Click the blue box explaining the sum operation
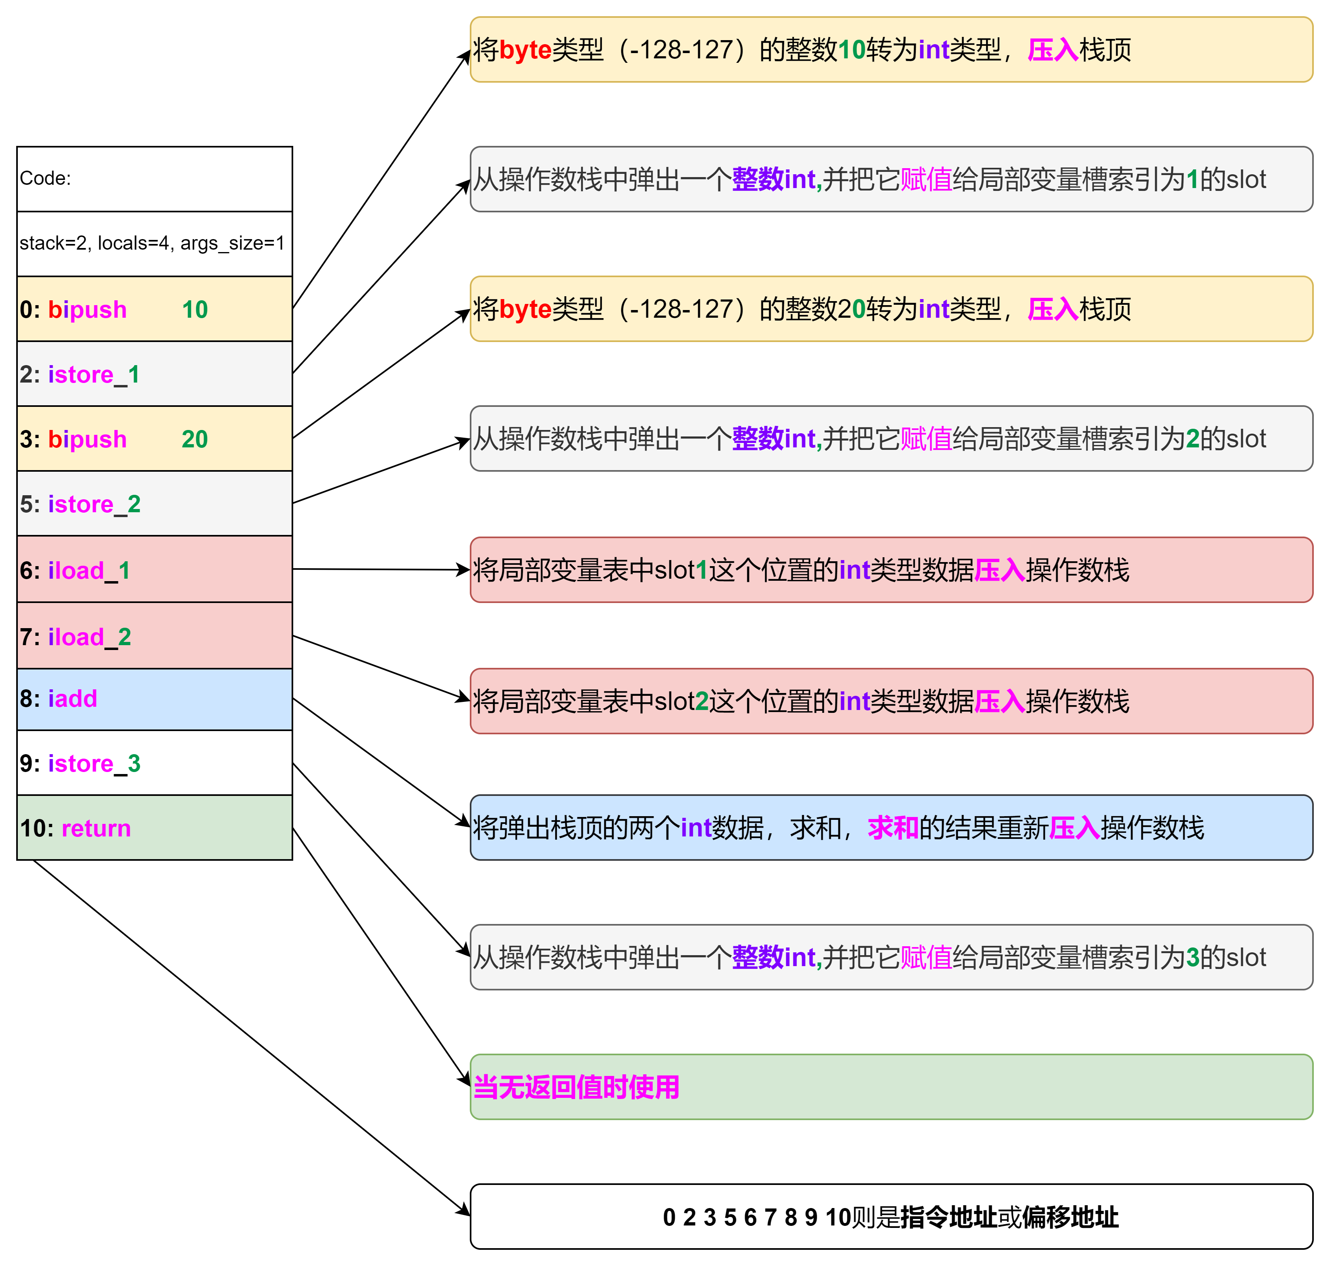Viewport: 1330px width, 1266px height. click(891, 828)
